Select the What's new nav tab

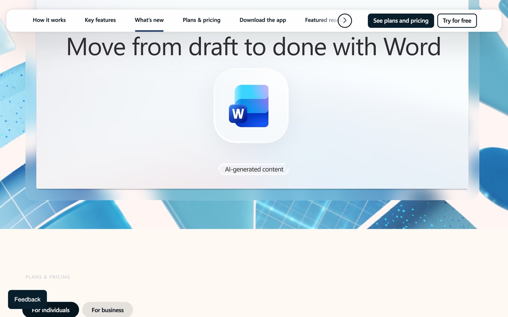click(x=149, y=20)
